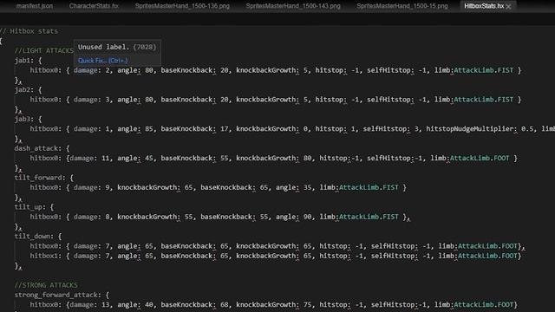This screenshot has width=555, height=312.
Task: Click 'AttackLimb.FOOT' on tilt_down hitbox1 line
Action: coord(487,256)
